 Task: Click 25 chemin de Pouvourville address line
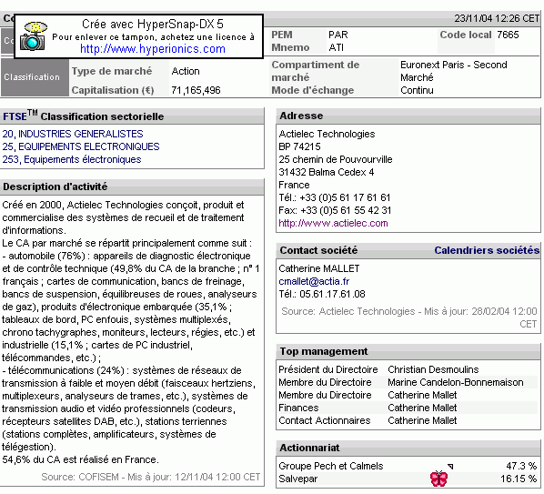[x=336, y=159]
